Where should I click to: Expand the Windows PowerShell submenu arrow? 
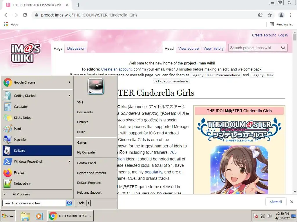click(x=70, y=161)
